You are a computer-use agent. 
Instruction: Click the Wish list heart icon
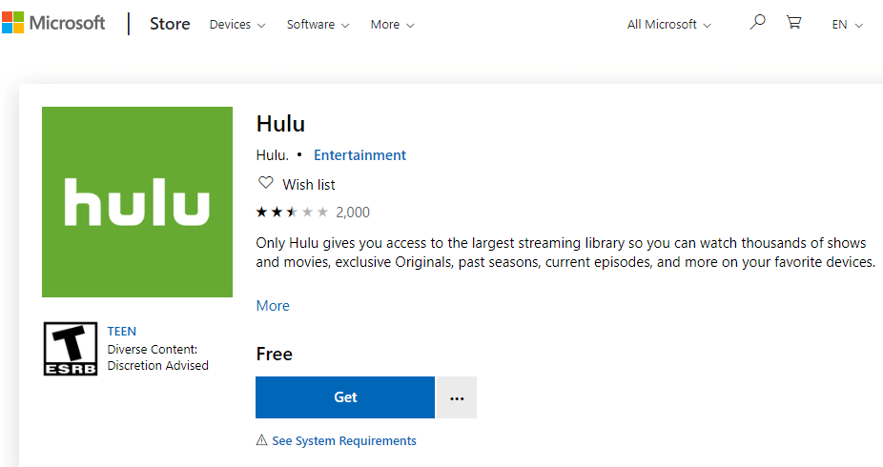pos(265,184)
